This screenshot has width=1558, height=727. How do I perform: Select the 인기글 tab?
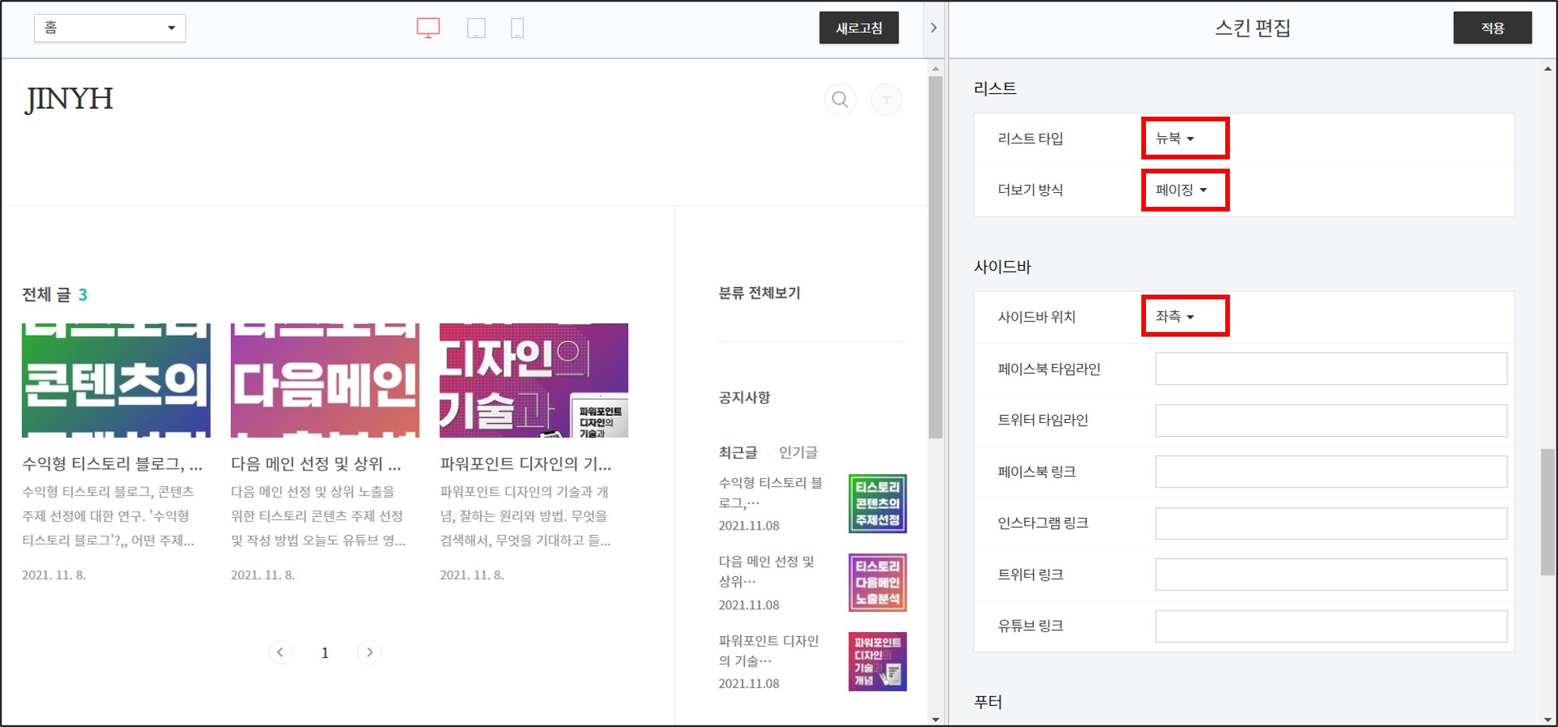click(798, 453)
